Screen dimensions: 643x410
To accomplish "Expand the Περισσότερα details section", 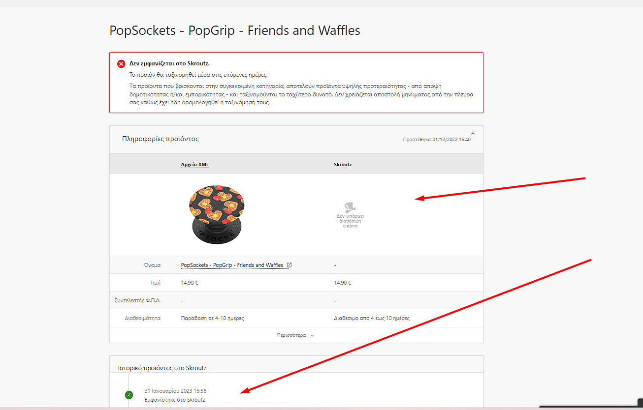I will pyautogui.click(x=296, y=335).
